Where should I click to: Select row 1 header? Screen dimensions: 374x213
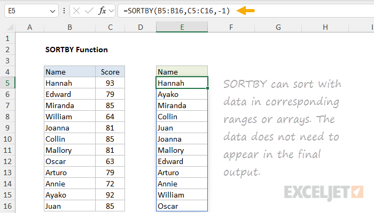click(7, 38)
